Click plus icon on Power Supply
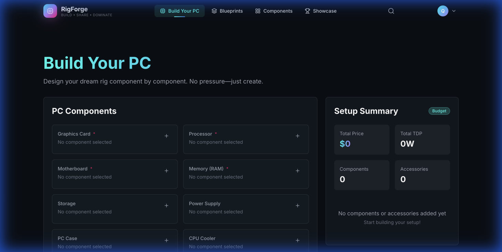The height and width of the screenshot is (252, 502). click(x=298, y=206)
